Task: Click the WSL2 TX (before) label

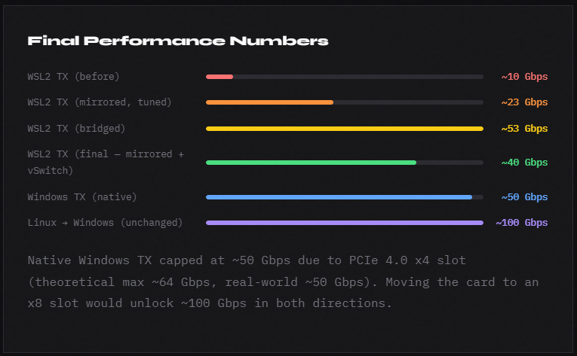Action: tap(73, 77)
